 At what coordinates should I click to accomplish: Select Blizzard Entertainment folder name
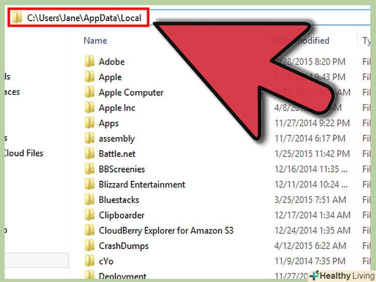pyautogui.click(x=142, y=184)
